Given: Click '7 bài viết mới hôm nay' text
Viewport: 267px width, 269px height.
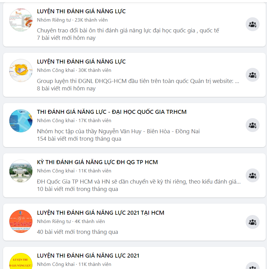Looking at the screenshot, I should 68,38.
